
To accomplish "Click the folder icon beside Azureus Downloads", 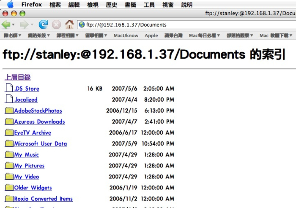I will coord(9,122).
